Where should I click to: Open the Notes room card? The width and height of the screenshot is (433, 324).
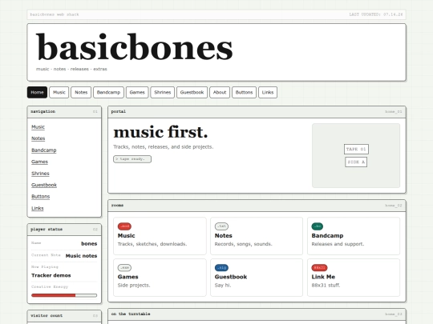257,236
